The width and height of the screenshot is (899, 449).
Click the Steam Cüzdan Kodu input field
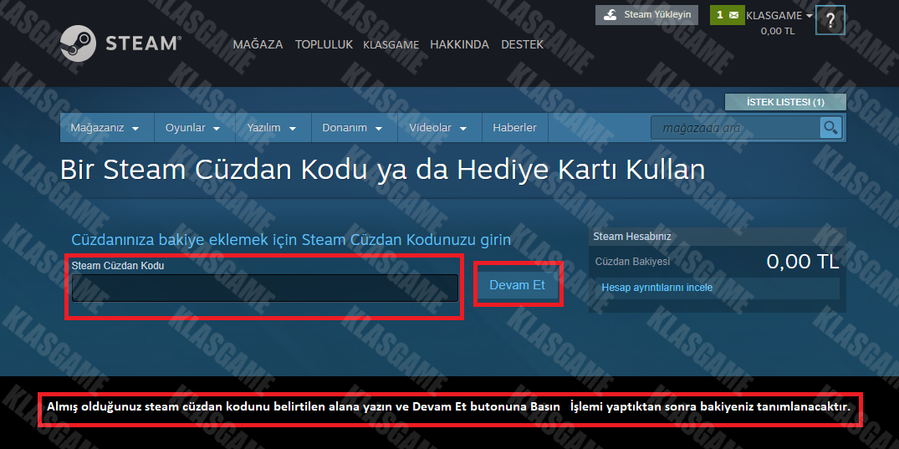click(x=265, y=288)
